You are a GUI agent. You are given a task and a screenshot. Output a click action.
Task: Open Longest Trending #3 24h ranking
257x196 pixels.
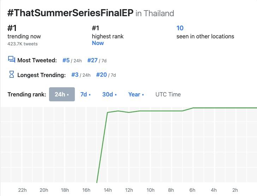point(75,75)
